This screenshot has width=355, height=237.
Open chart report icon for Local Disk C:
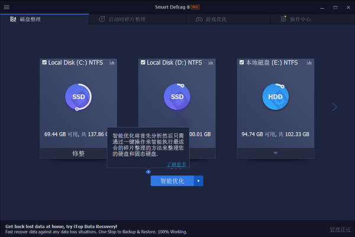coord(112,63)
